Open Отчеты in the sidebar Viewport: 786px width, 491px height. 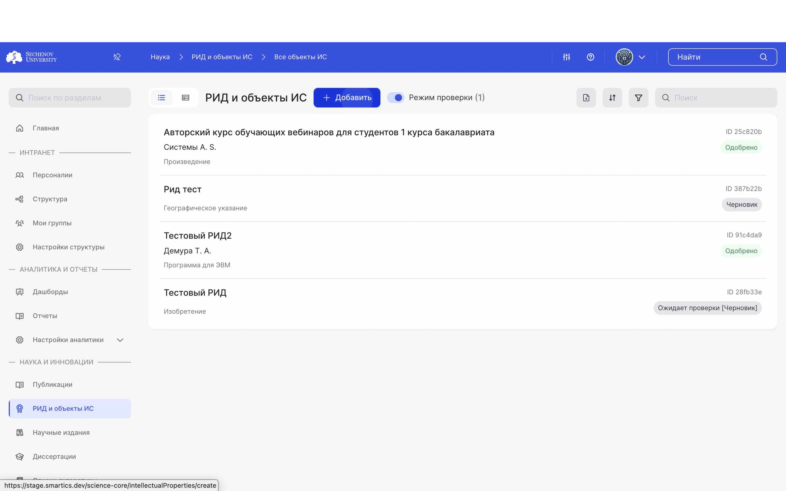click(70, 316)
